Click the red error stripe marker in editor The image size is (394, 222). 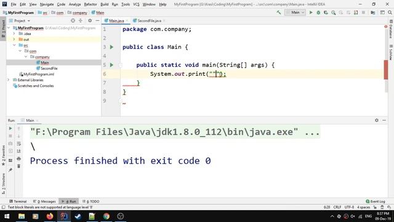pyautogui.click(x=386, y=70)
